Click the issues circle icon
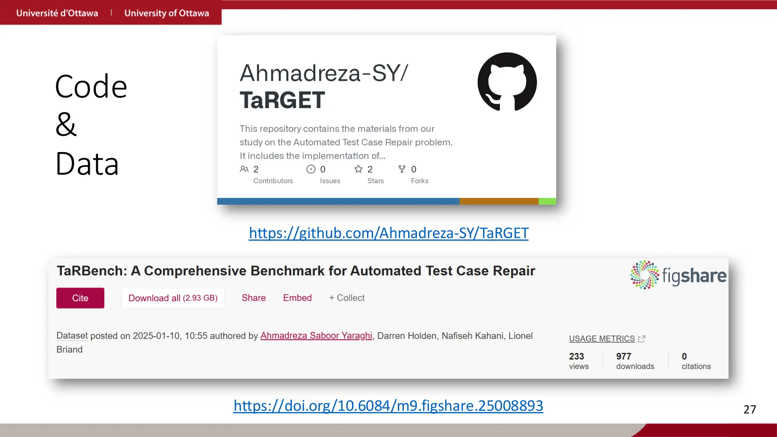Image resolution: width=777 pixels, height=437 pixels. pos(311,169)
